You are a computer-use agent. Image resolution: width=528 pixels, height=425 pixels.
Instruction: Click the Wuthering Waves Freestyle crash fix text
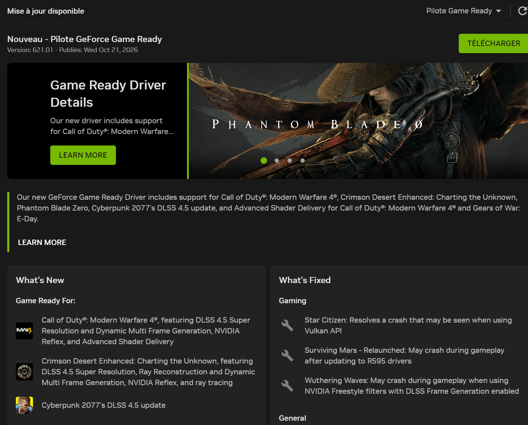pyautogui.click(x=412, y=386)
